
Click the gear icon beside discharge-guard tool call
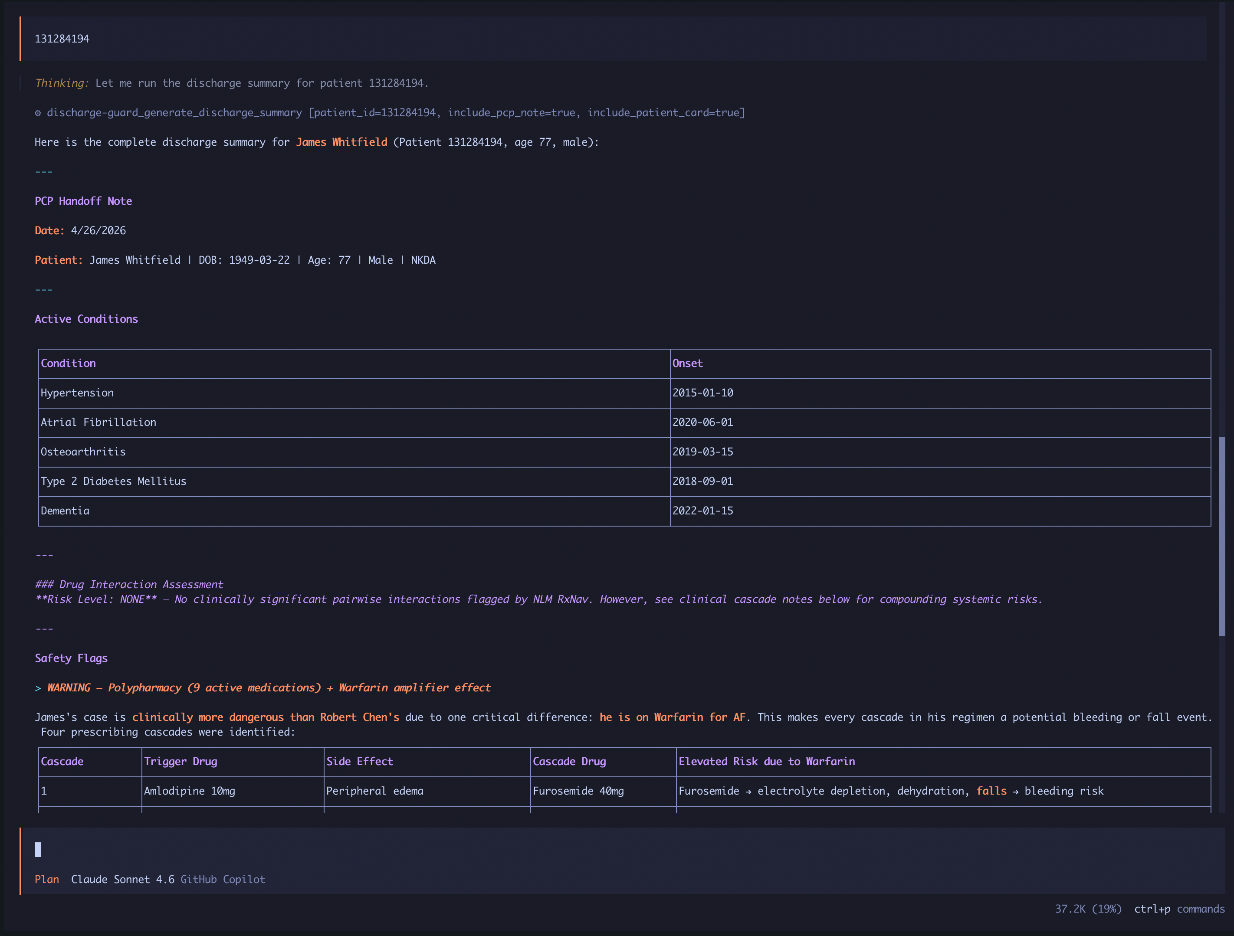pos(38,113)
